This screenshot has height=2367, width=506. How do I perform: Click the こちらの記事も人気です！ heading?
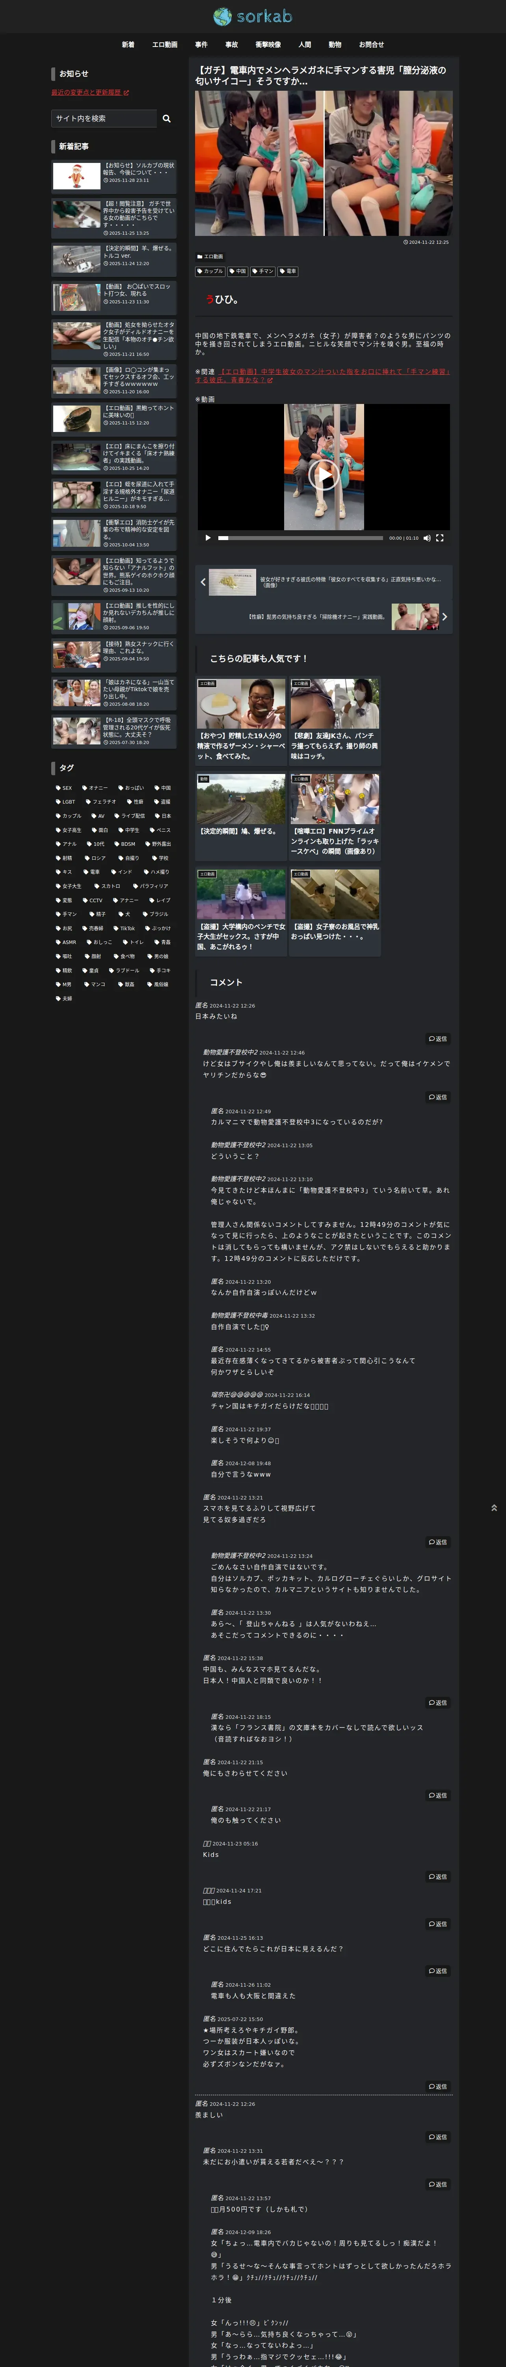pos(258,658)
